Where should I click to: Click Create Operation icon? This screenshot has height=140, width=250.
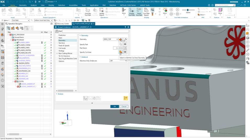tap(18, 12)
